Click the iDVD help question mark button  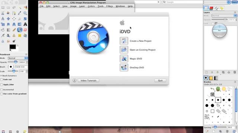point(74,81)
